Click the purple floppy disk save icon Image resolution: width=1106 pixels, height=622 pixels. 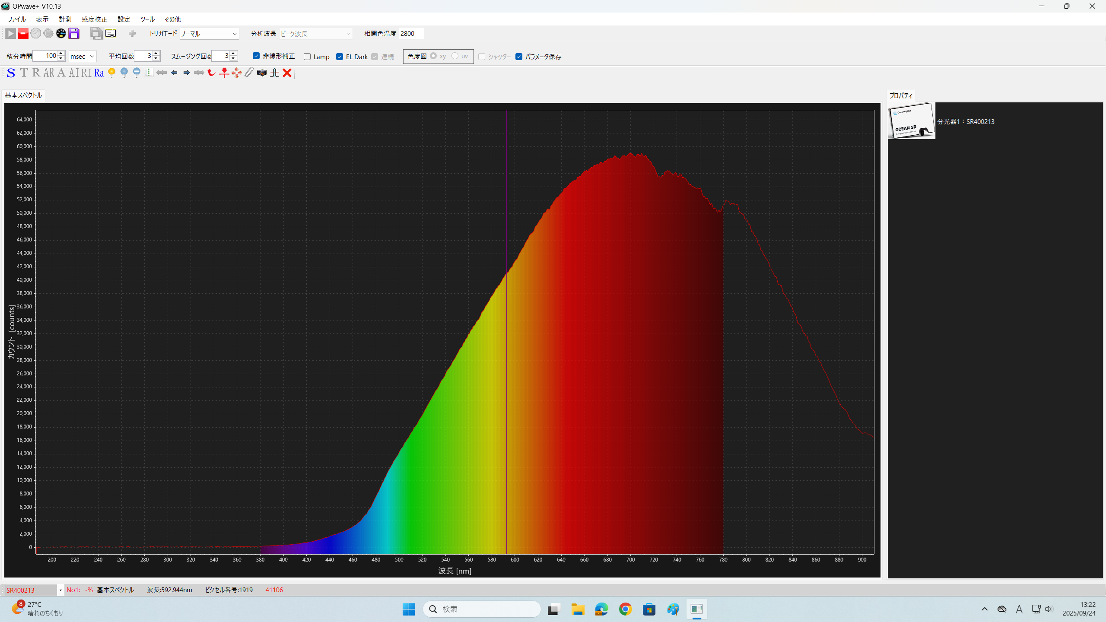pyautogui.click(x=74, y=33)
